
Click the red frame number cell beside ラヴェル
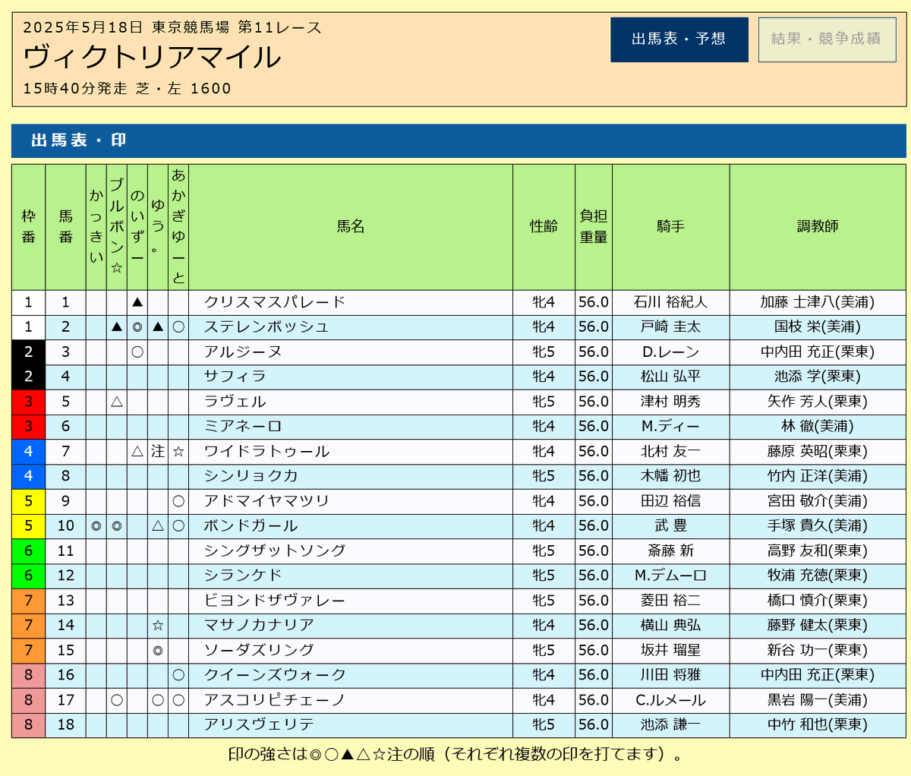coord(29,402)
